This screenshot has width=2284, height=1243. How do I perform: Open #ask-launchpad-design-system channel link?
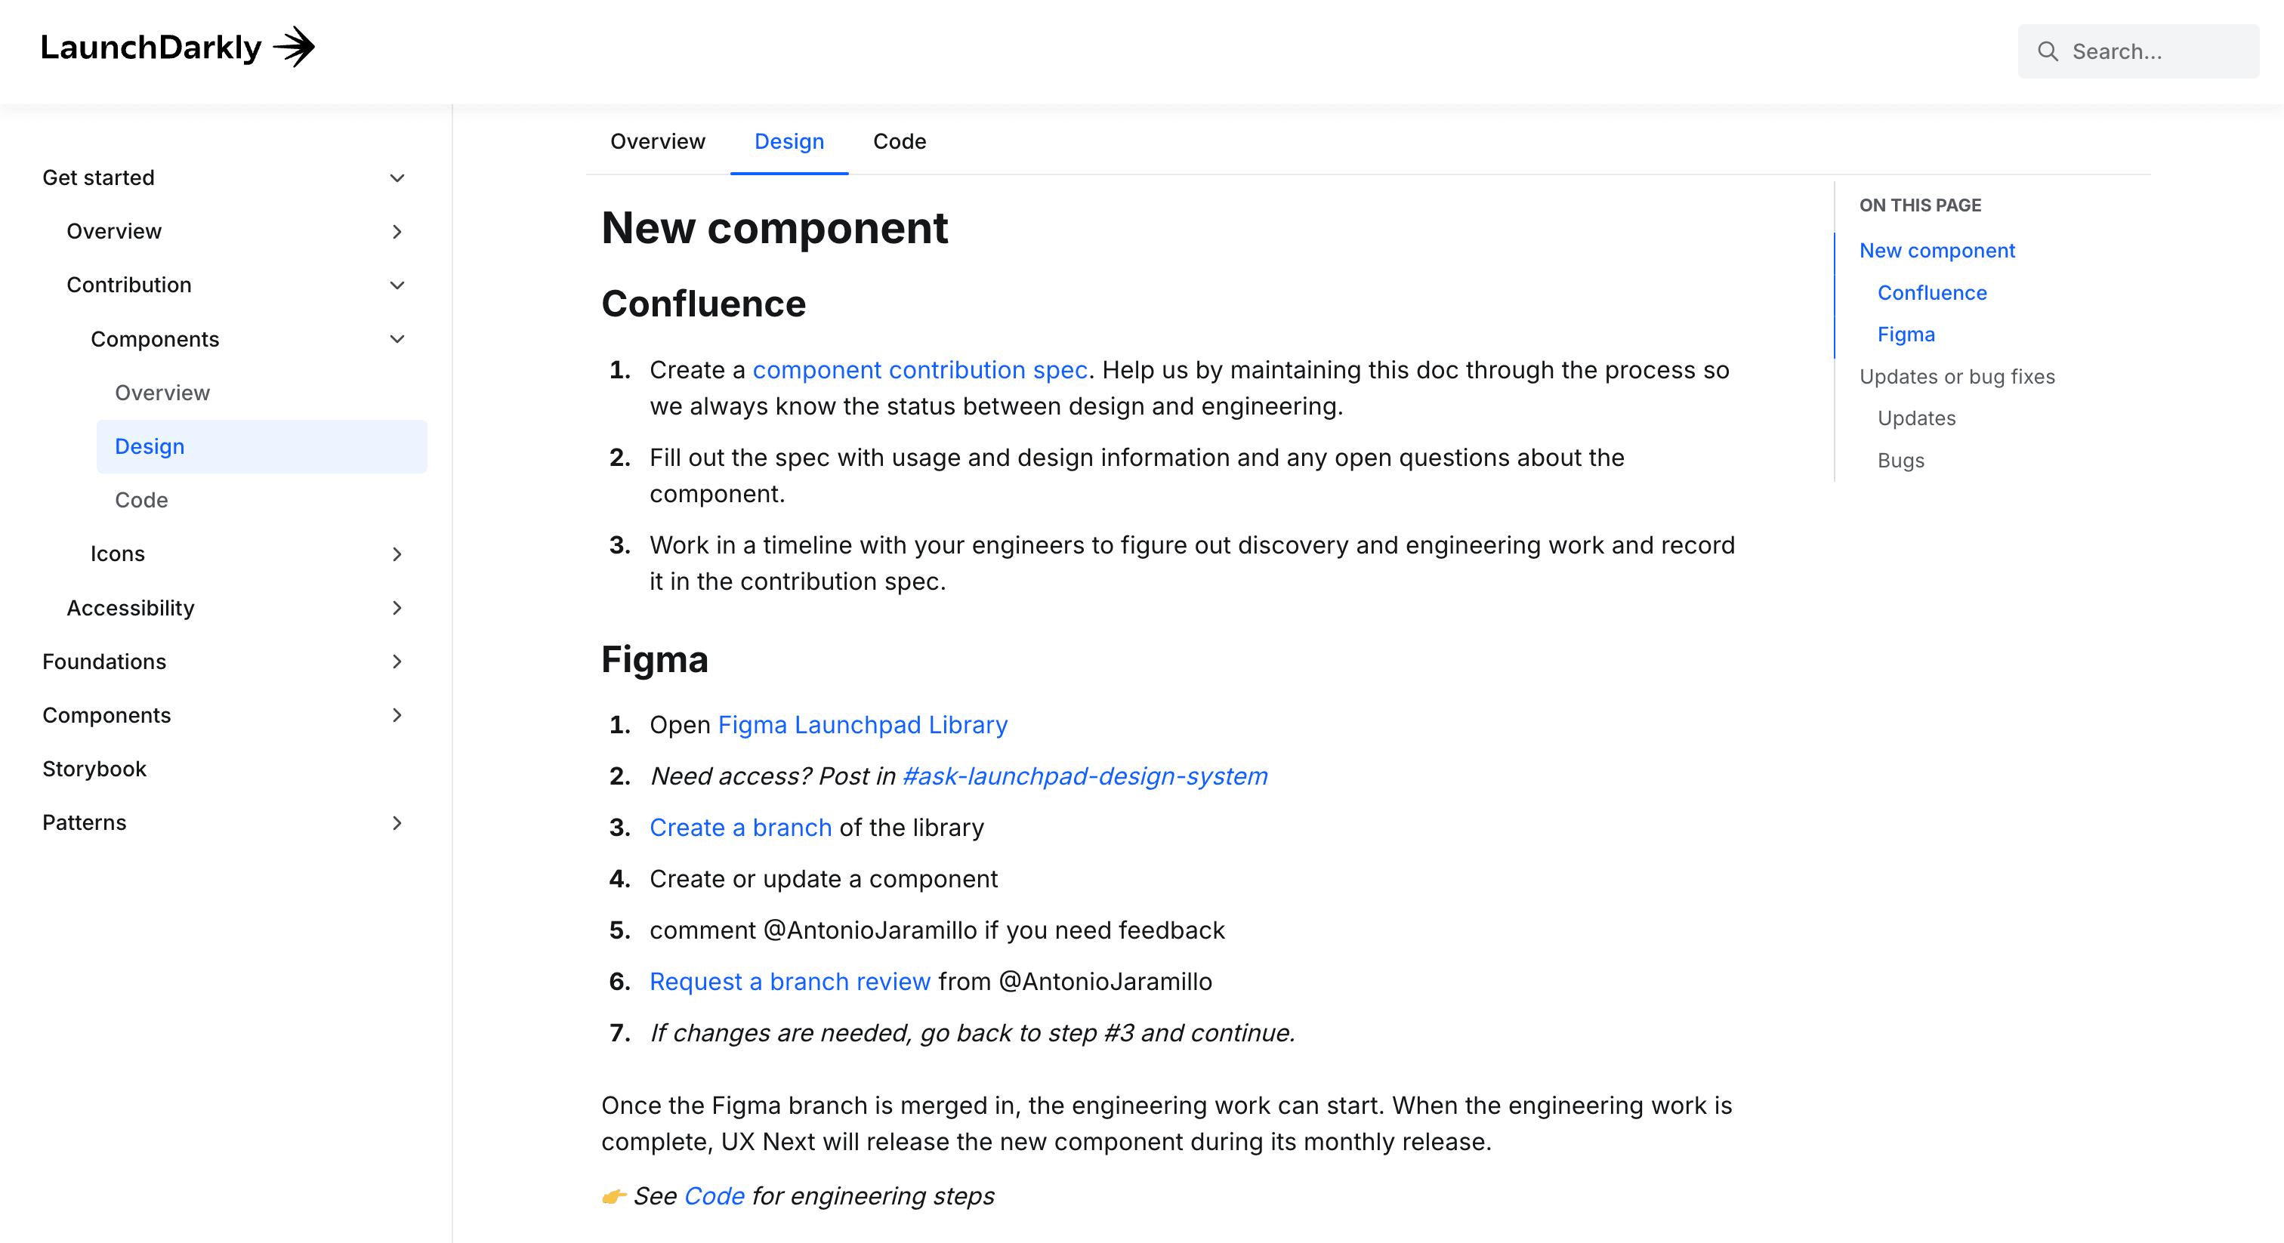(x=1085, y=776)
